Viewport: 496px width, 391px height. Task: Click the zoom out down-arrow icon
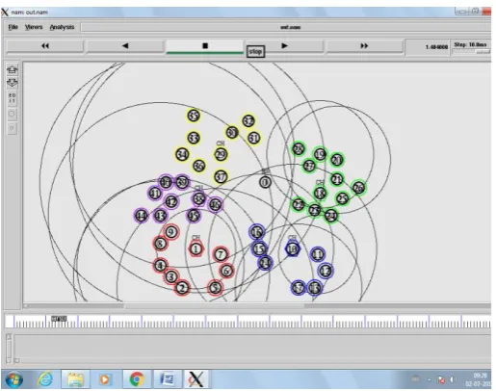(13, 83)
